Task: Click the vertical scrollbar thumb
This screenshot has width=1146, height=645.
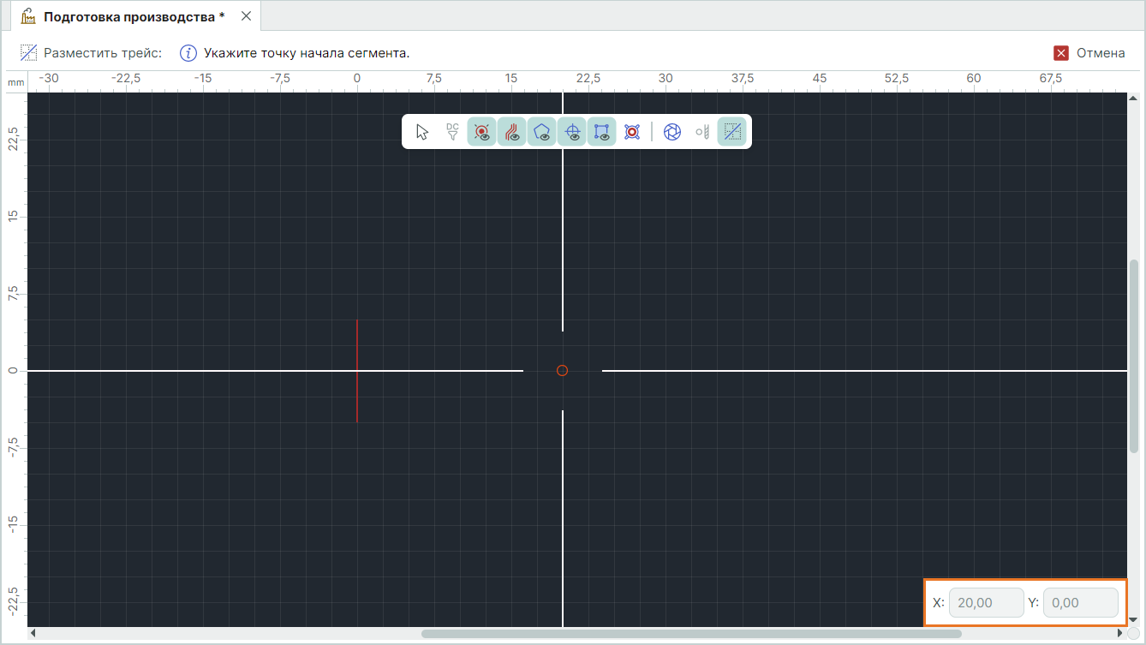Action: (1133, 355)
